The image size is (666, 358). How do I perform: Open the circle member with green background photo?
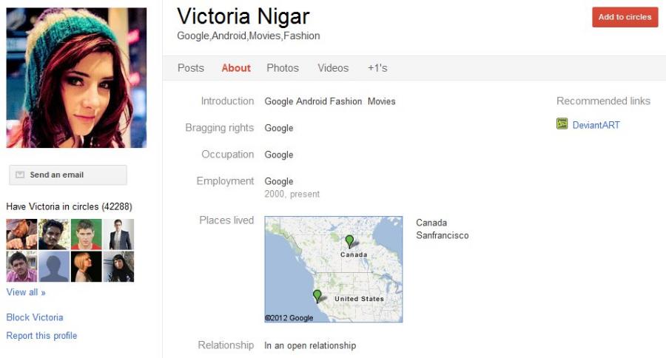tap(87, 234)
